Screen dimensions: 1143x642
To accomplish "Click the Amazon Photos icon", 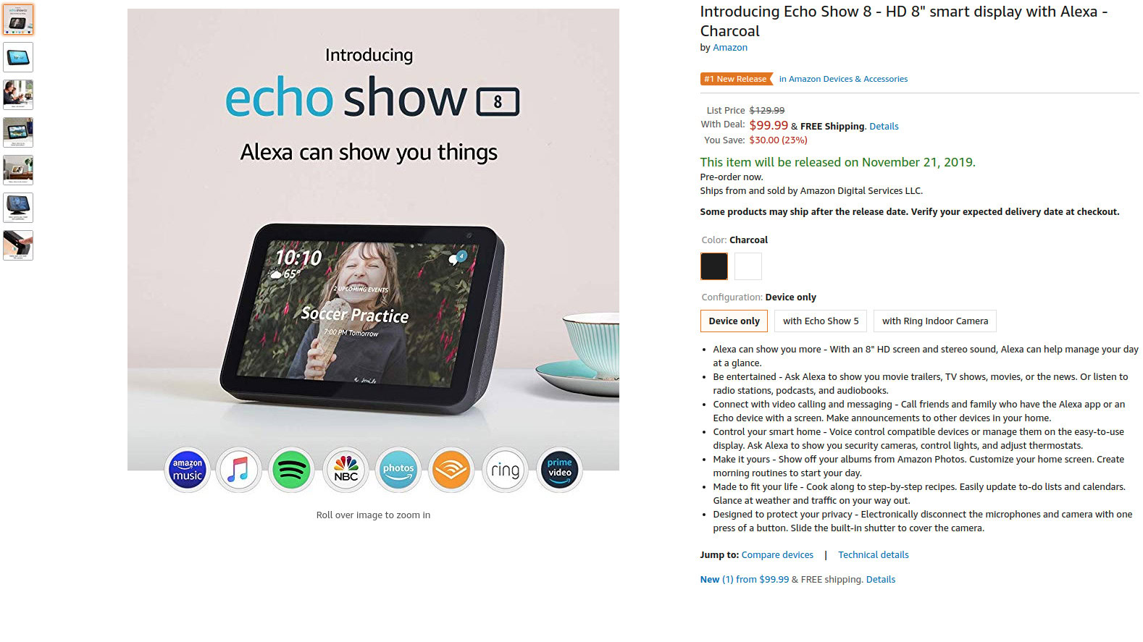I will (x=398, y=470).
